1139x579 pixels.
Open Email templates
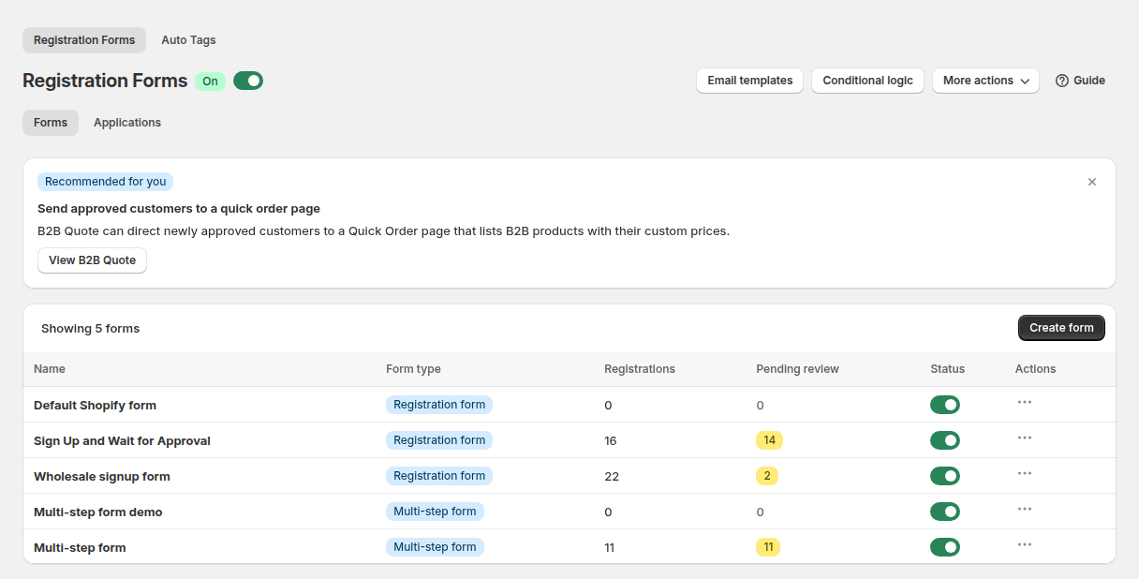point(749,81)
